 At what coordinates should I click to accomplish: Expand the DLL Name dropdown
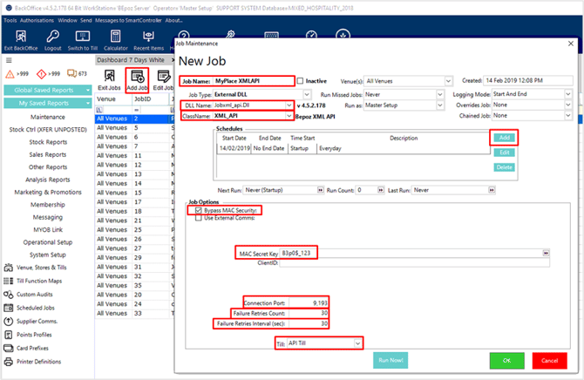tap(289, 105)
